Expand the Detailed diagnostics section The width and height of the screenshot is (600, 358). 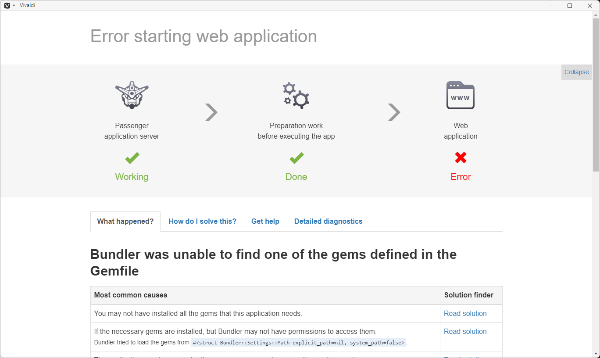click(x=328, y=221)
